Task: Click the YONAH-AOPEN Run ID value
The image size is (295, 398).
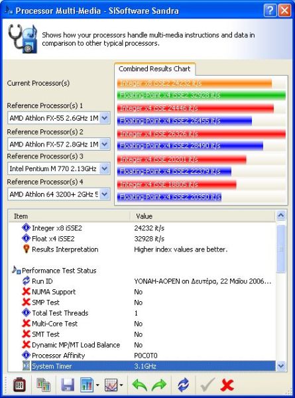Action: pos(203,281)
